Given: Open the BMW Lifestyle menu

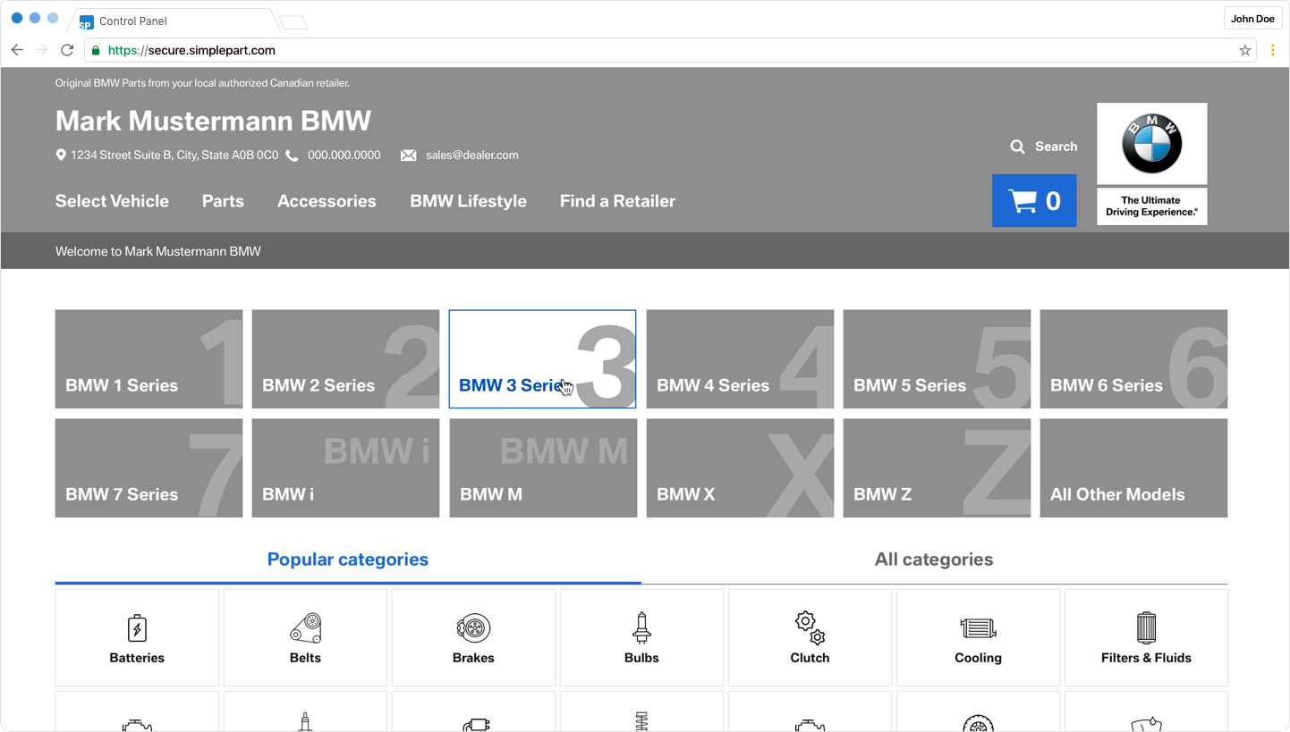Looking at the screenshot, I should click(468, 201).
